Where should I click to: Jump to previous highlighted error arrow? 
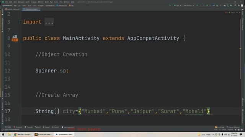pos(237,13)
